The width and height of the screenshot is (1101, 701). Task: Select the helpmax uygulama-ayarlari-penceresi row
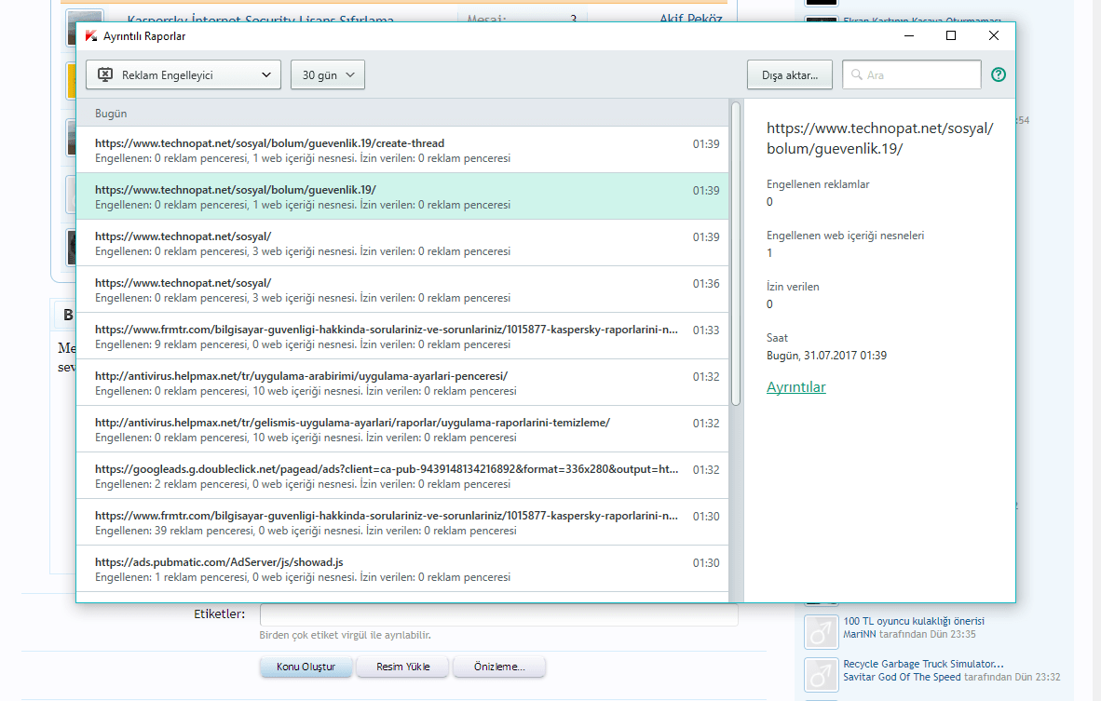coord(402,383)
